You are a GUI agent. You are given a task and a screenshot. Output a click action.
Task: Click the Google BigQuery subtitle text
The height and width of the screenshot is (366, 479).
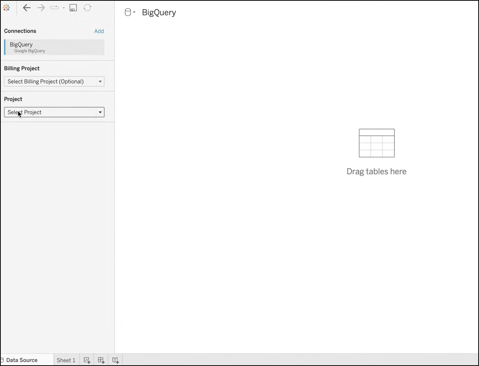tap(30, 51)
